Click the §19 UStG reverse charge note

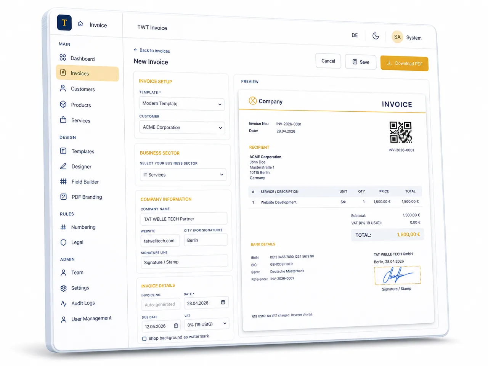pos(283,315)
